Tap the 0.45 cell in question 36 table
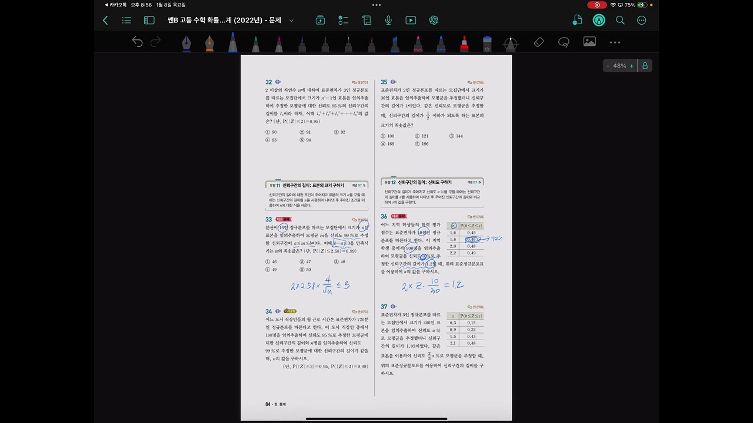Screen dimensions: 753x423 (x=471, y=233)
